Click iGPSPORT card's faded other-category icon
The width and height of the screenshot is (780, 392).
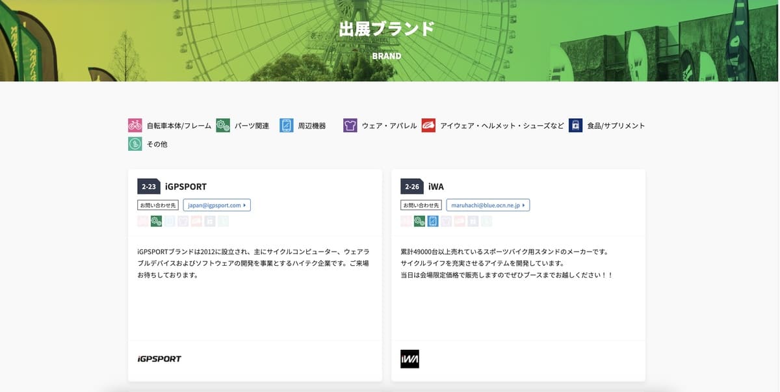223,221
